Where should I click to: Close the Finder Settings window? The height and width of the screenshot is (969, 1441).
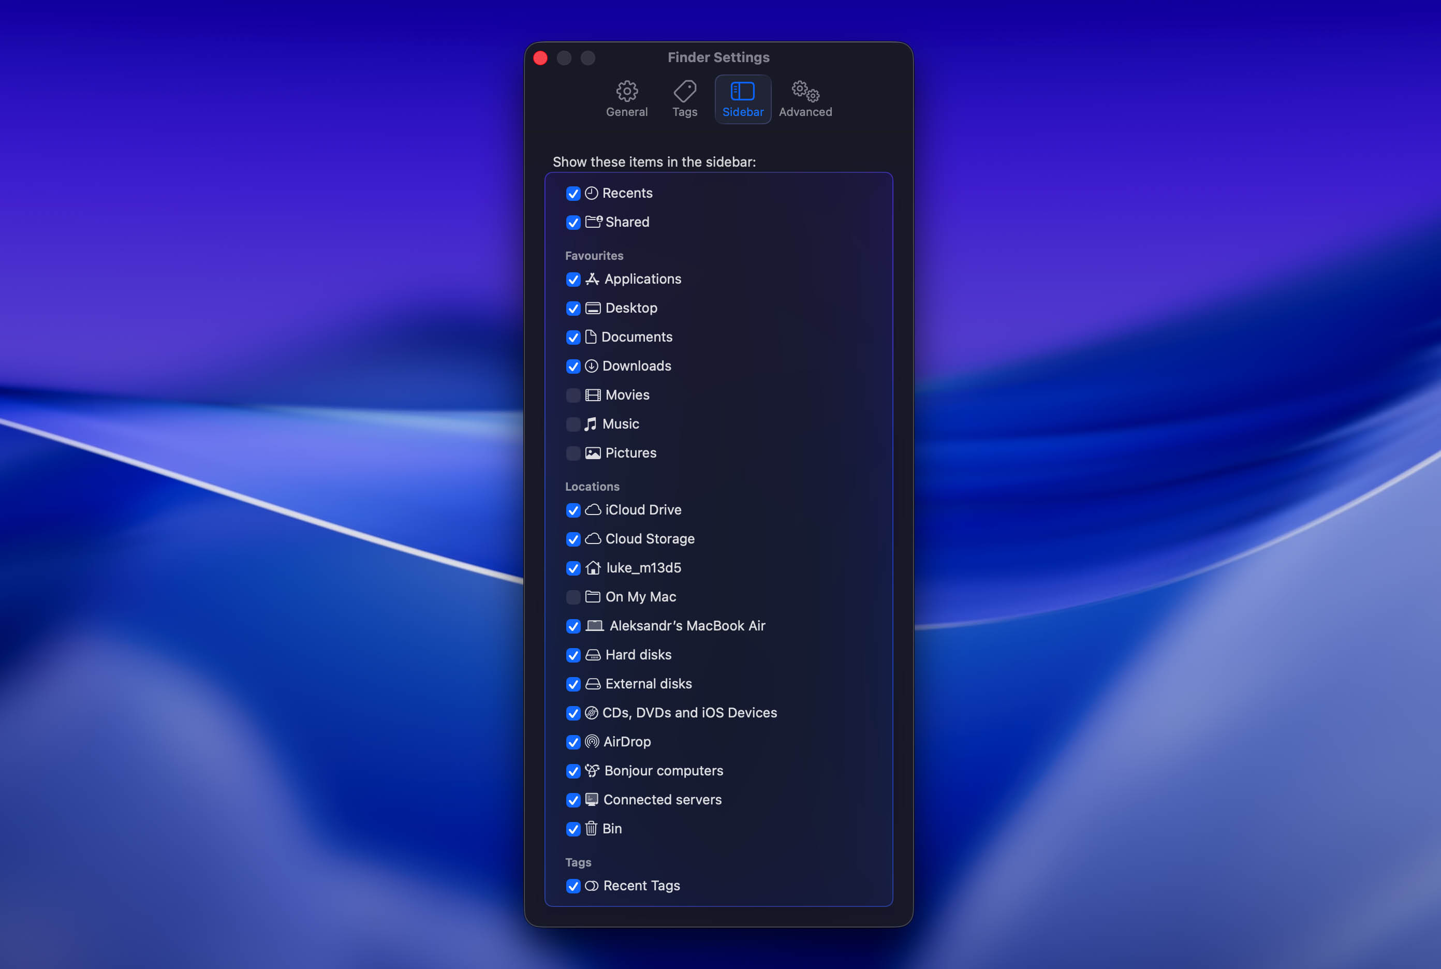(x=540, y=58)
